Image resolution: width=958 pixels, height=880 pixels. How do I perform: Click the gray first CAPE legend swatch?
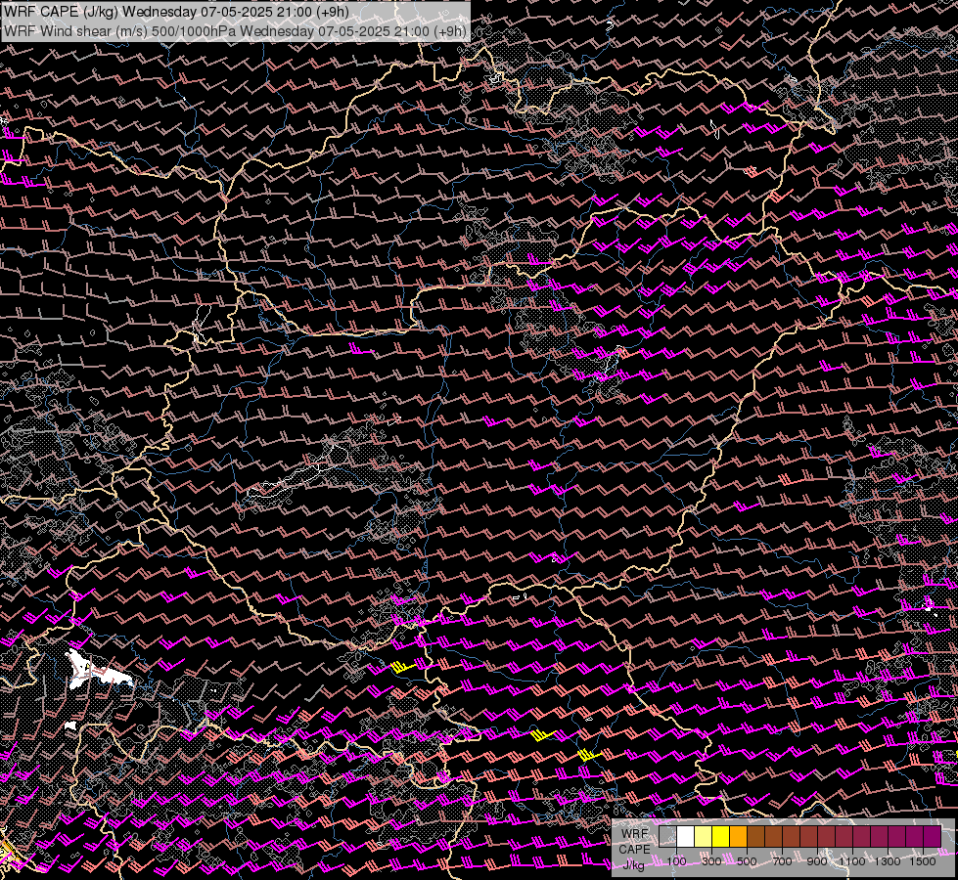(667, 836)
